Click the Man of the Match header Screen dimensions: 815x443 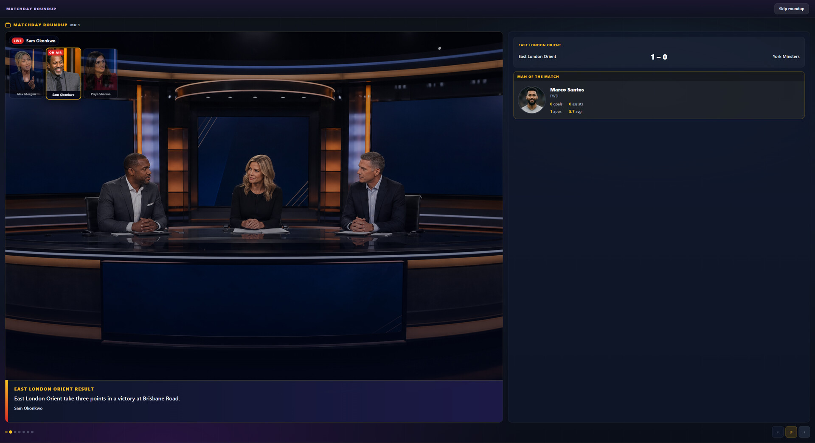click(538, 77)
